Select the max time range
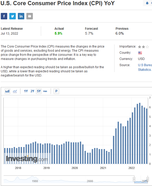The height and width of the screenshot is (186, 152). pos(45,91)
